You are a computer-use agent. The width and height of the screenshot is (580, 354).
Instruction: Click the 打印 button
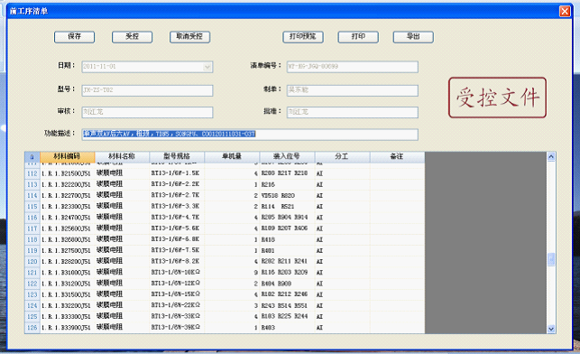[358, 37]
